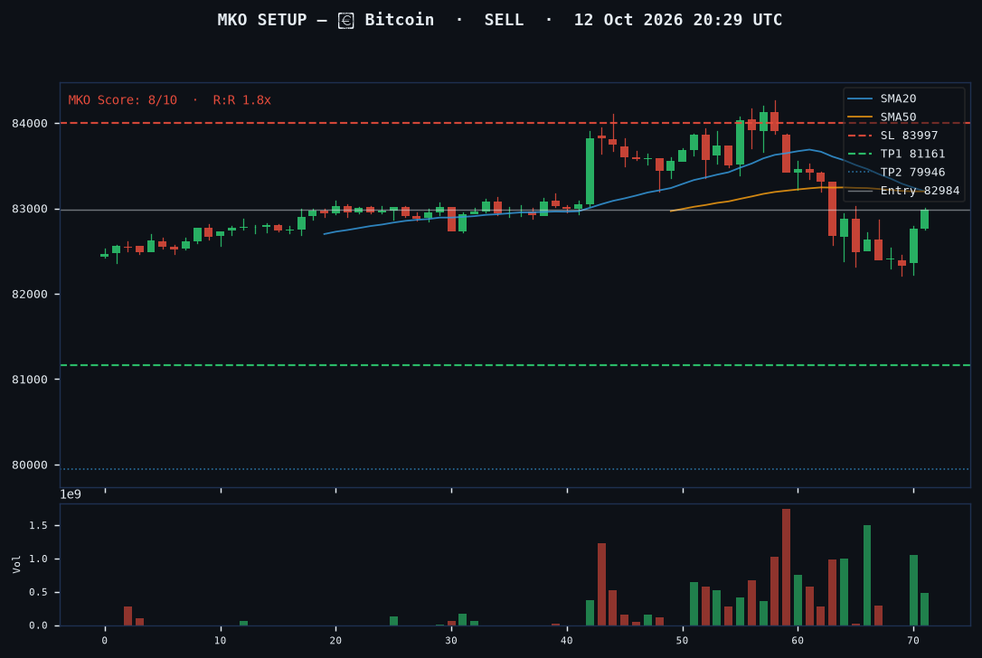Click the 'Vol' axis label

click(x=17, y=564)
